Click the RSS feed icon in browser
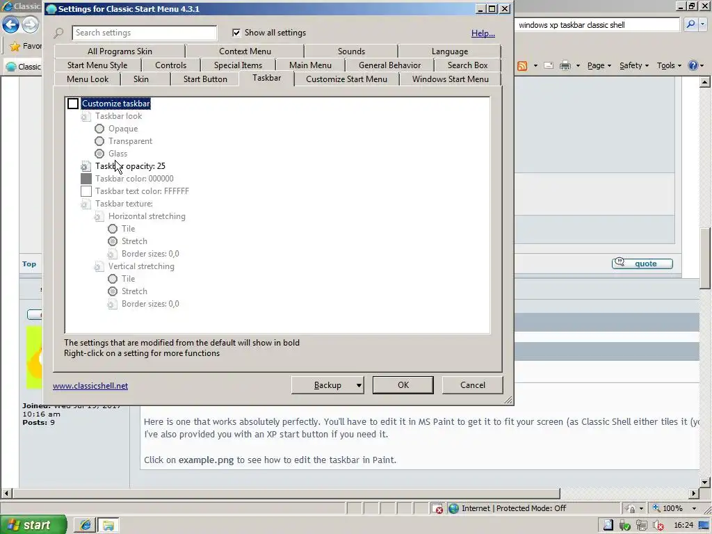This screenshot has width=712, height=534. pyautogui.click(x=522, y=66)
